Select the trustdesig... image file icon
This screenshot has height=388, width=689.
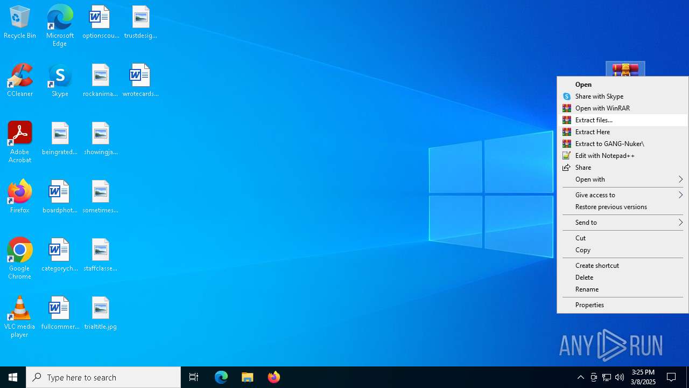(140, 23)
